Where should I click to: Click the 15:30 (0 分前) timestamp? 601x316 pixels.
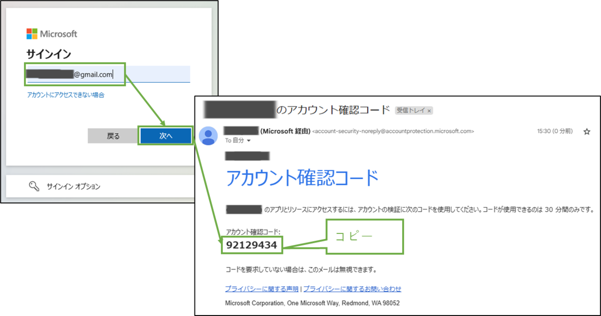coord(554,131)
